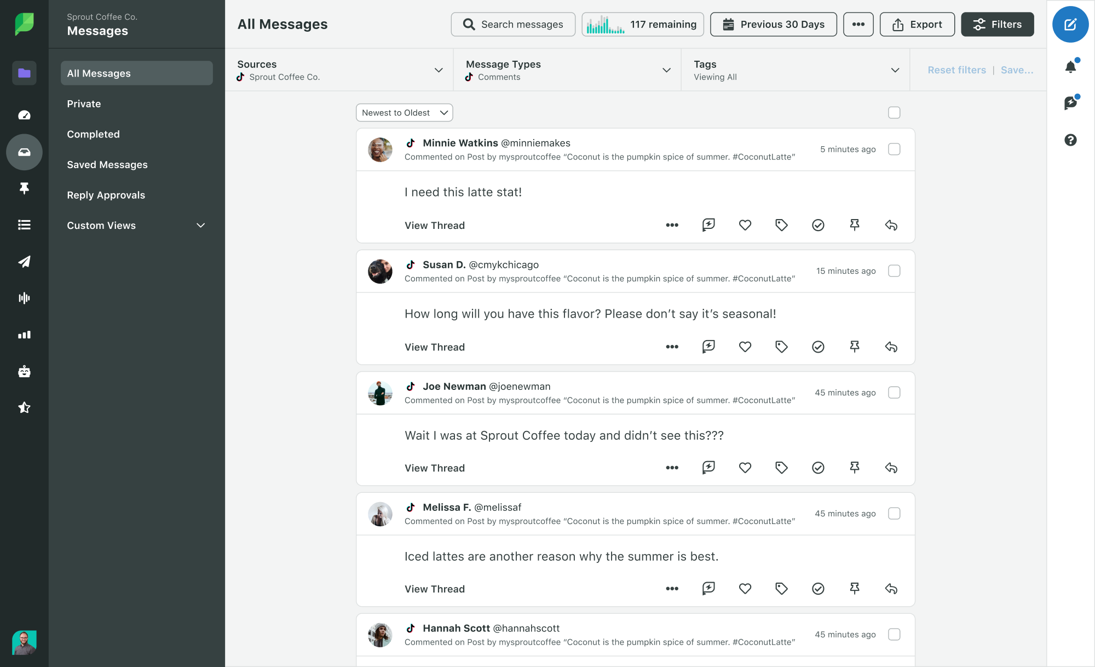This screenshot has width=1095, height=667.
Task: Open the purple folder icon in sidebar
Action: coord(24,73)
